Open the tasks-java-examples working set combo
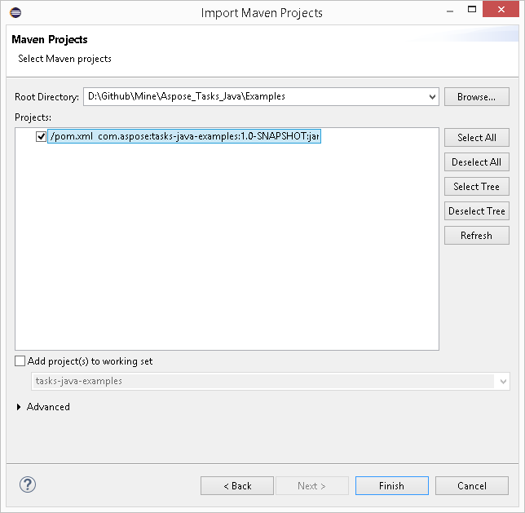 click(502, 381)
